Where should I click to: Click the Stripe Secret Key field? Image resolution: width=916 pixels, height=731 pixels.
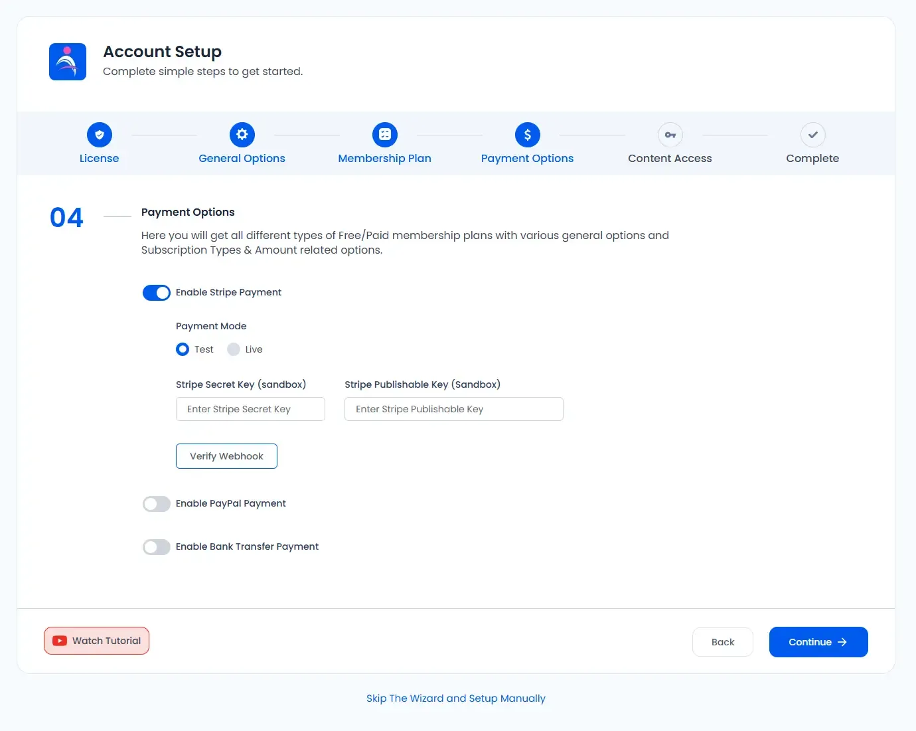tap(250, 409)
